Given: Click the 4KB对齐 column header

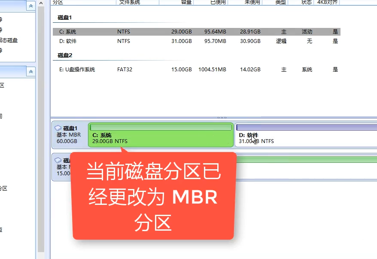Looking at the screenshot, I should pyautogui.click(x=327, y=2).
